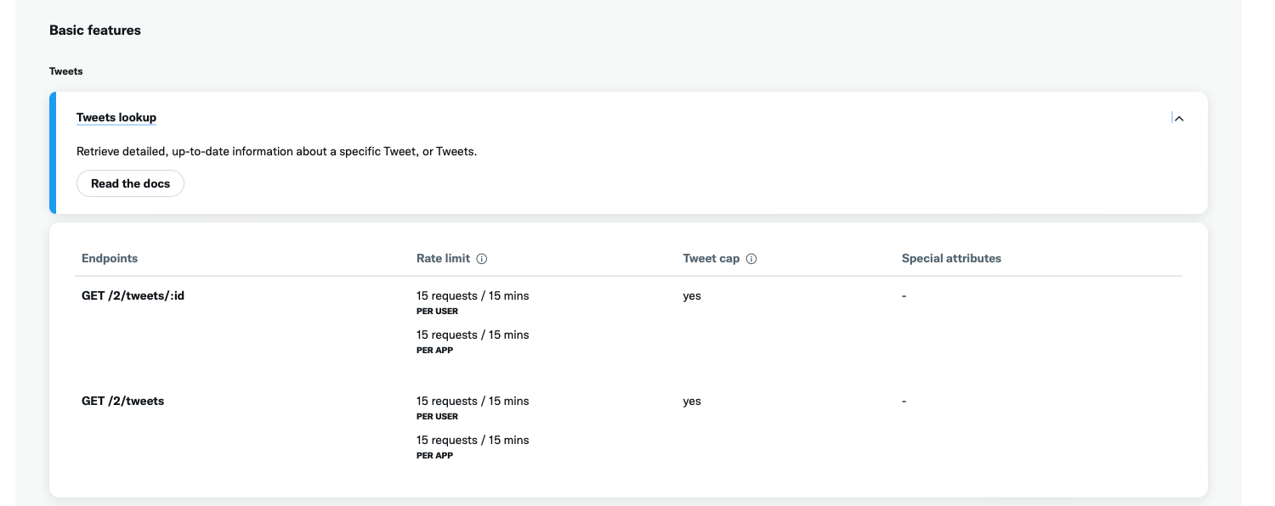Click the info icon beside Tweet cap
Screen dimensions: 1275x506
point(751,259)
